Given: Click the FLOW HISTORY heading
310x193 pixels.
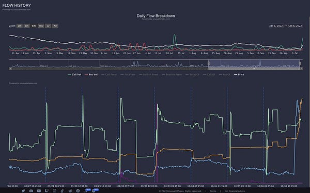Looking at the screenshot, I should 17,5.
